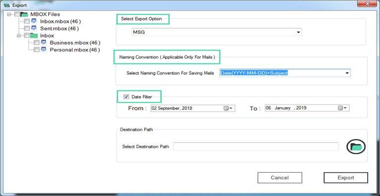This screenshot has height=196, width=380.
Task: Open the From date calendar picker
Action: coord(228,108)
